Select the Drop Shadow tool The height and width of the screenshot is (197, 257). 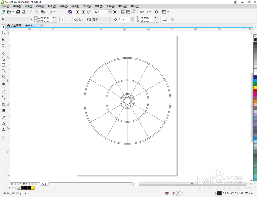(x=3, y=105)
